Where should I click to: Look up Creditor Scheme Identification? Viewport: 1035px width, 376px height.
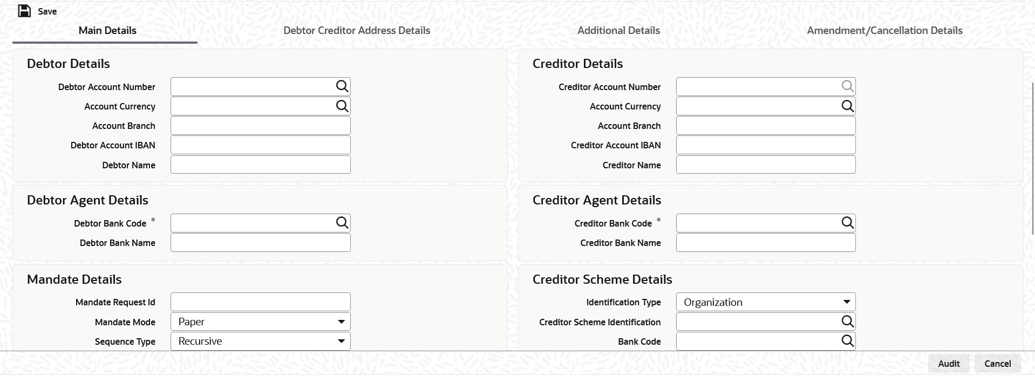pos(847,322)
